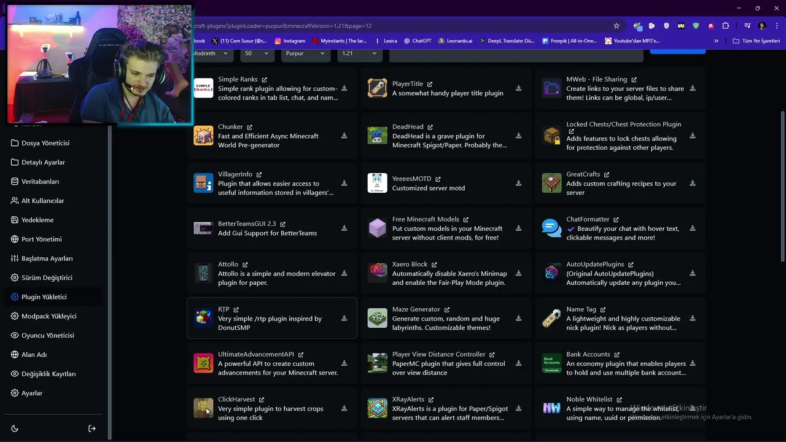The height and width of the screenshot is (442, 786).
Task: Open the 1.21 Minecraft version dropdown
Action: 359,54
